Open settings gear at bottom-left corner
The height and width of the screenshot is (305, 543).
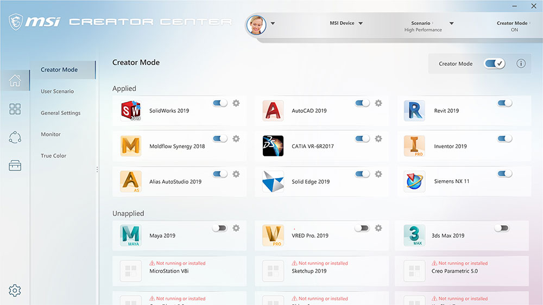point(15,291)
